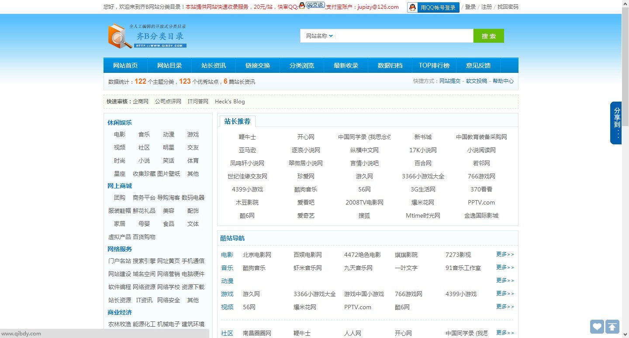The height and width of the screenshot is (338, 629).
Task: Click the 齐B分类目录 logo with magnifier icon
Action: tap(146, 36)
